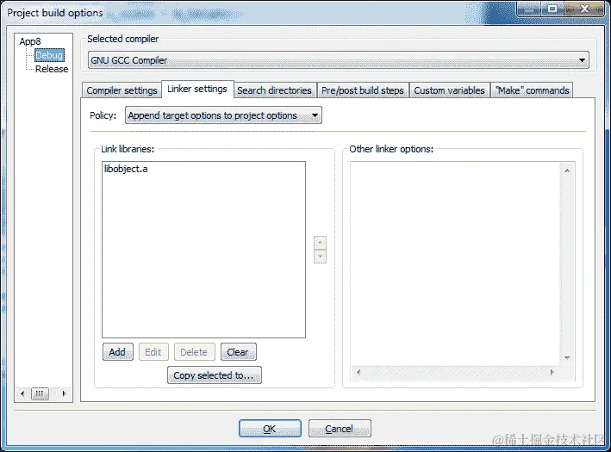This screenshot has height=452, width=611.
Task: Click down arrow of linker options scrollbar
Action: pos(567,358)
